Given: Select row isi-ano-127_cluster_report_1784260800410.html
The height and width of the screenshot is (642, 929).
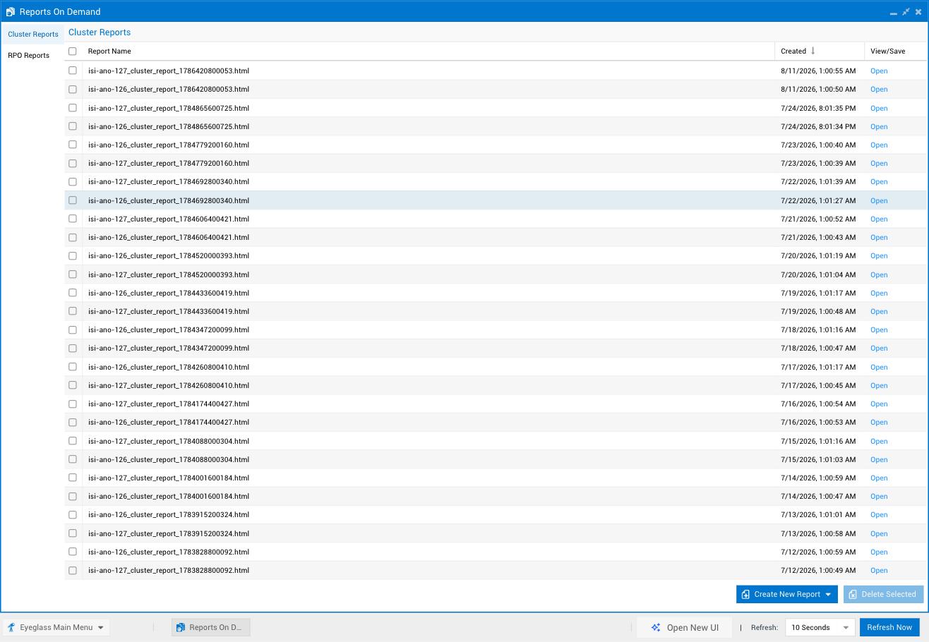Looking at the screenshot, I should tap(495, 385).
